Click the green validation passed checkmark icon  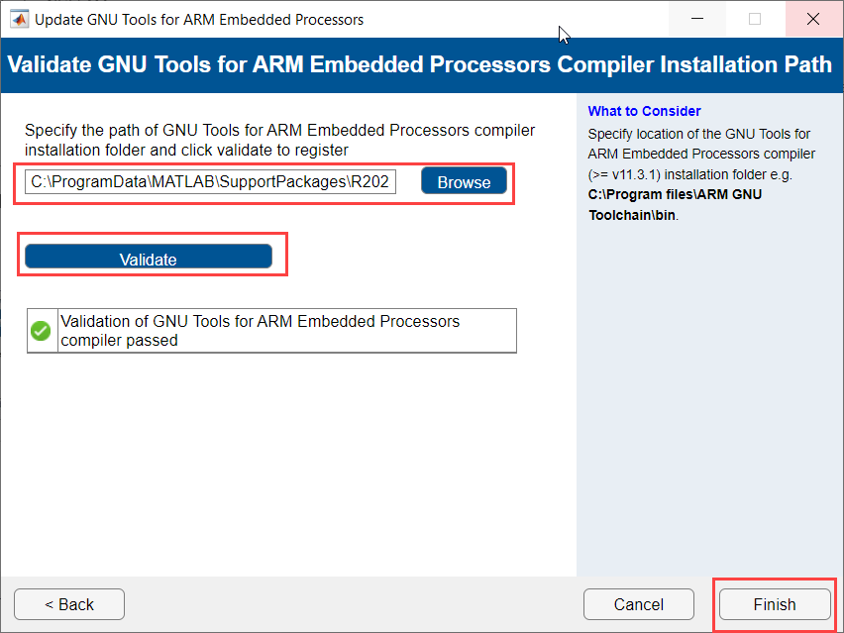(x=42, y=331)
